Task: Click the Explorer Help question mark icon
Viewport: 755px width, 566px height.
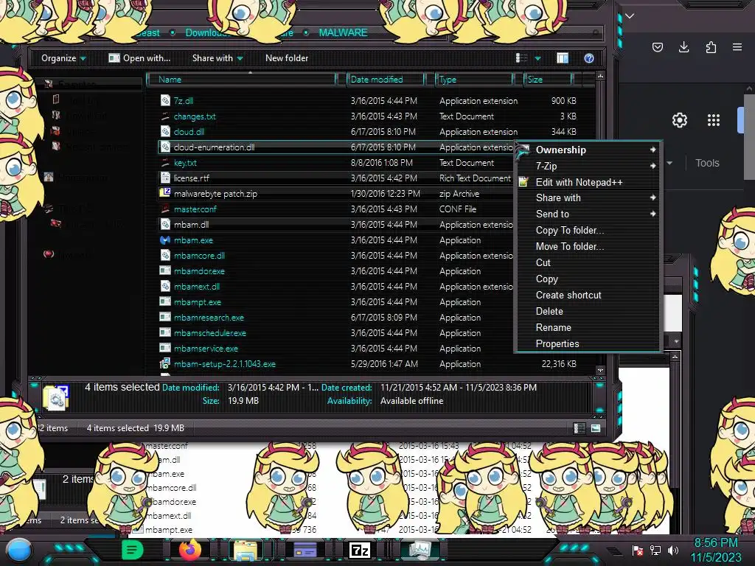Action: (589, 58)
